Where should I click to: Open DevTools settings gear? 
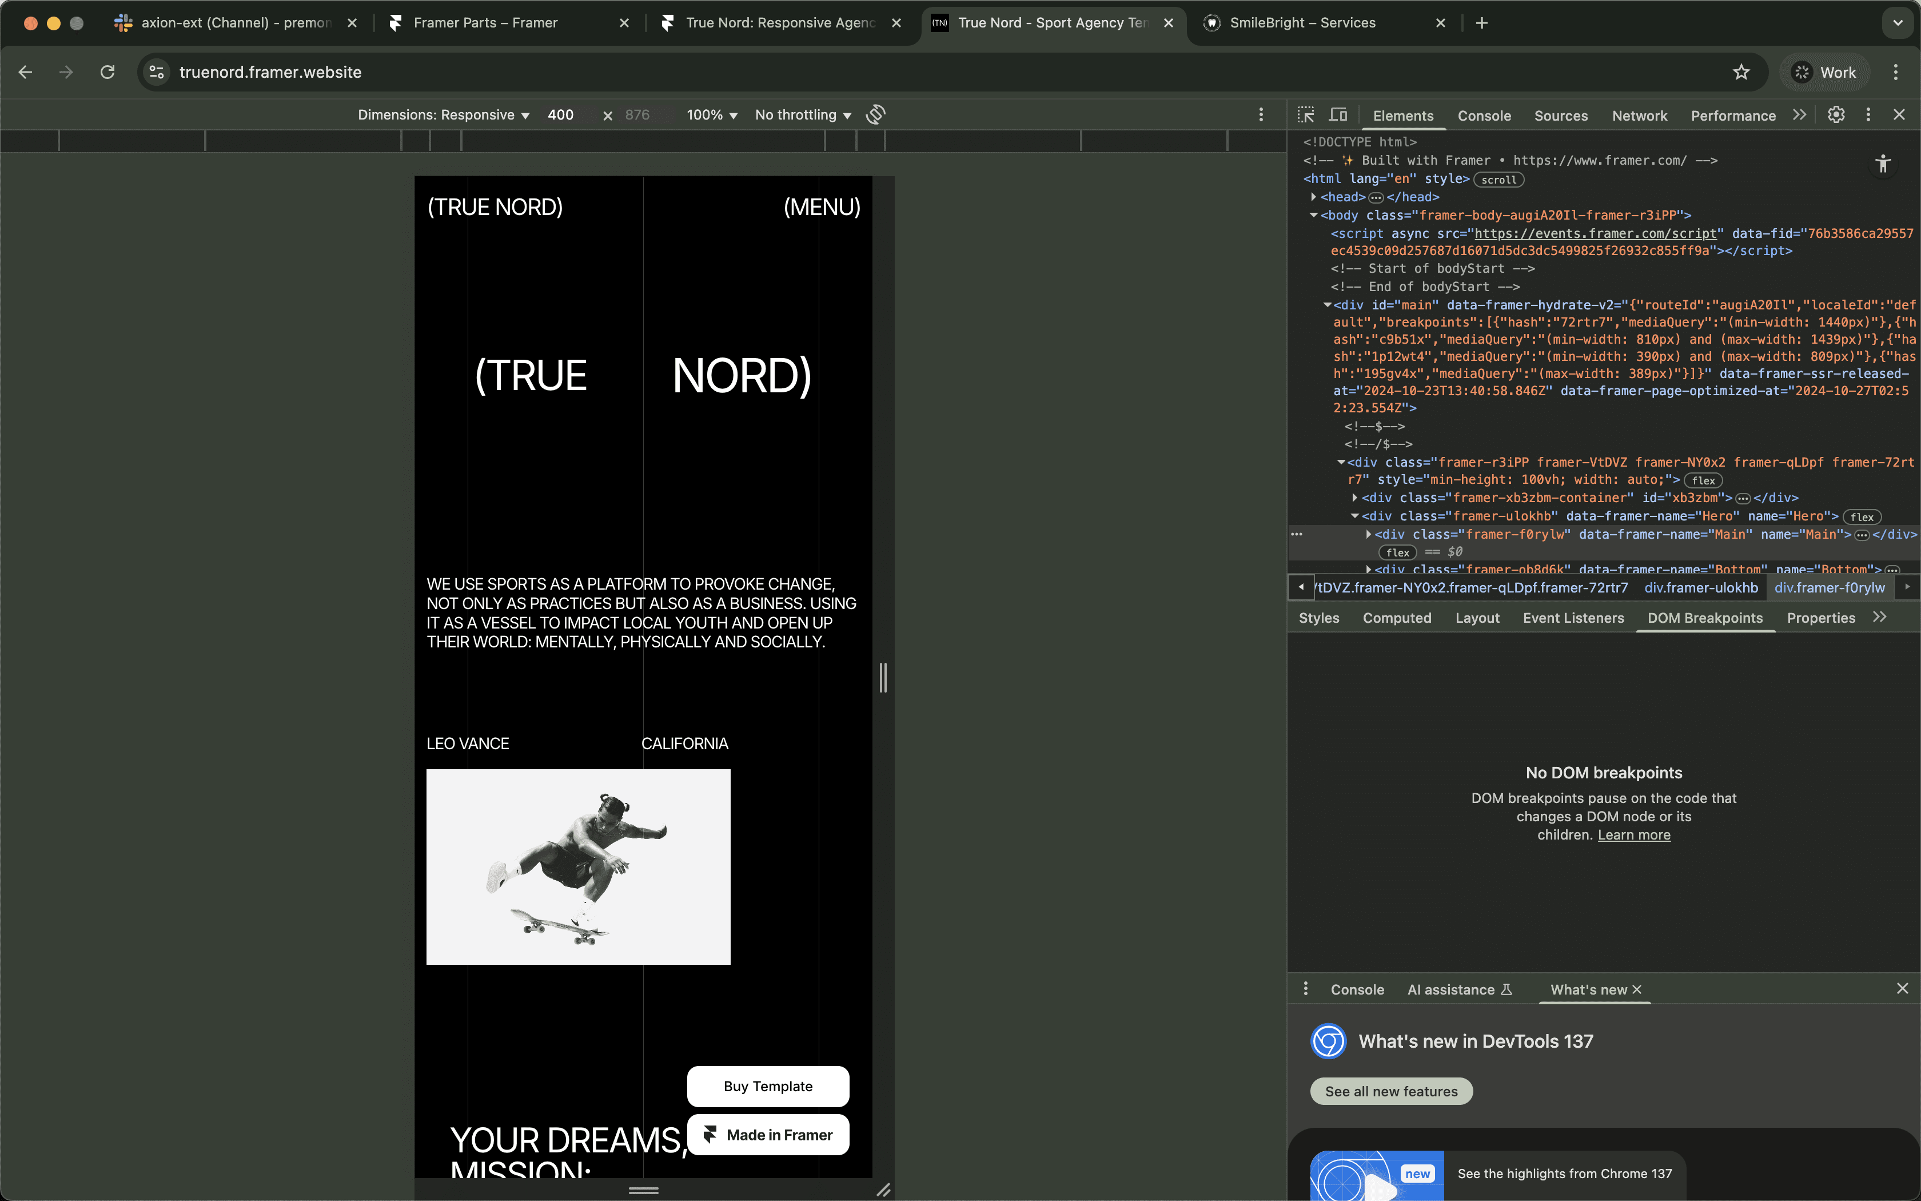[x=1836, y=115]
